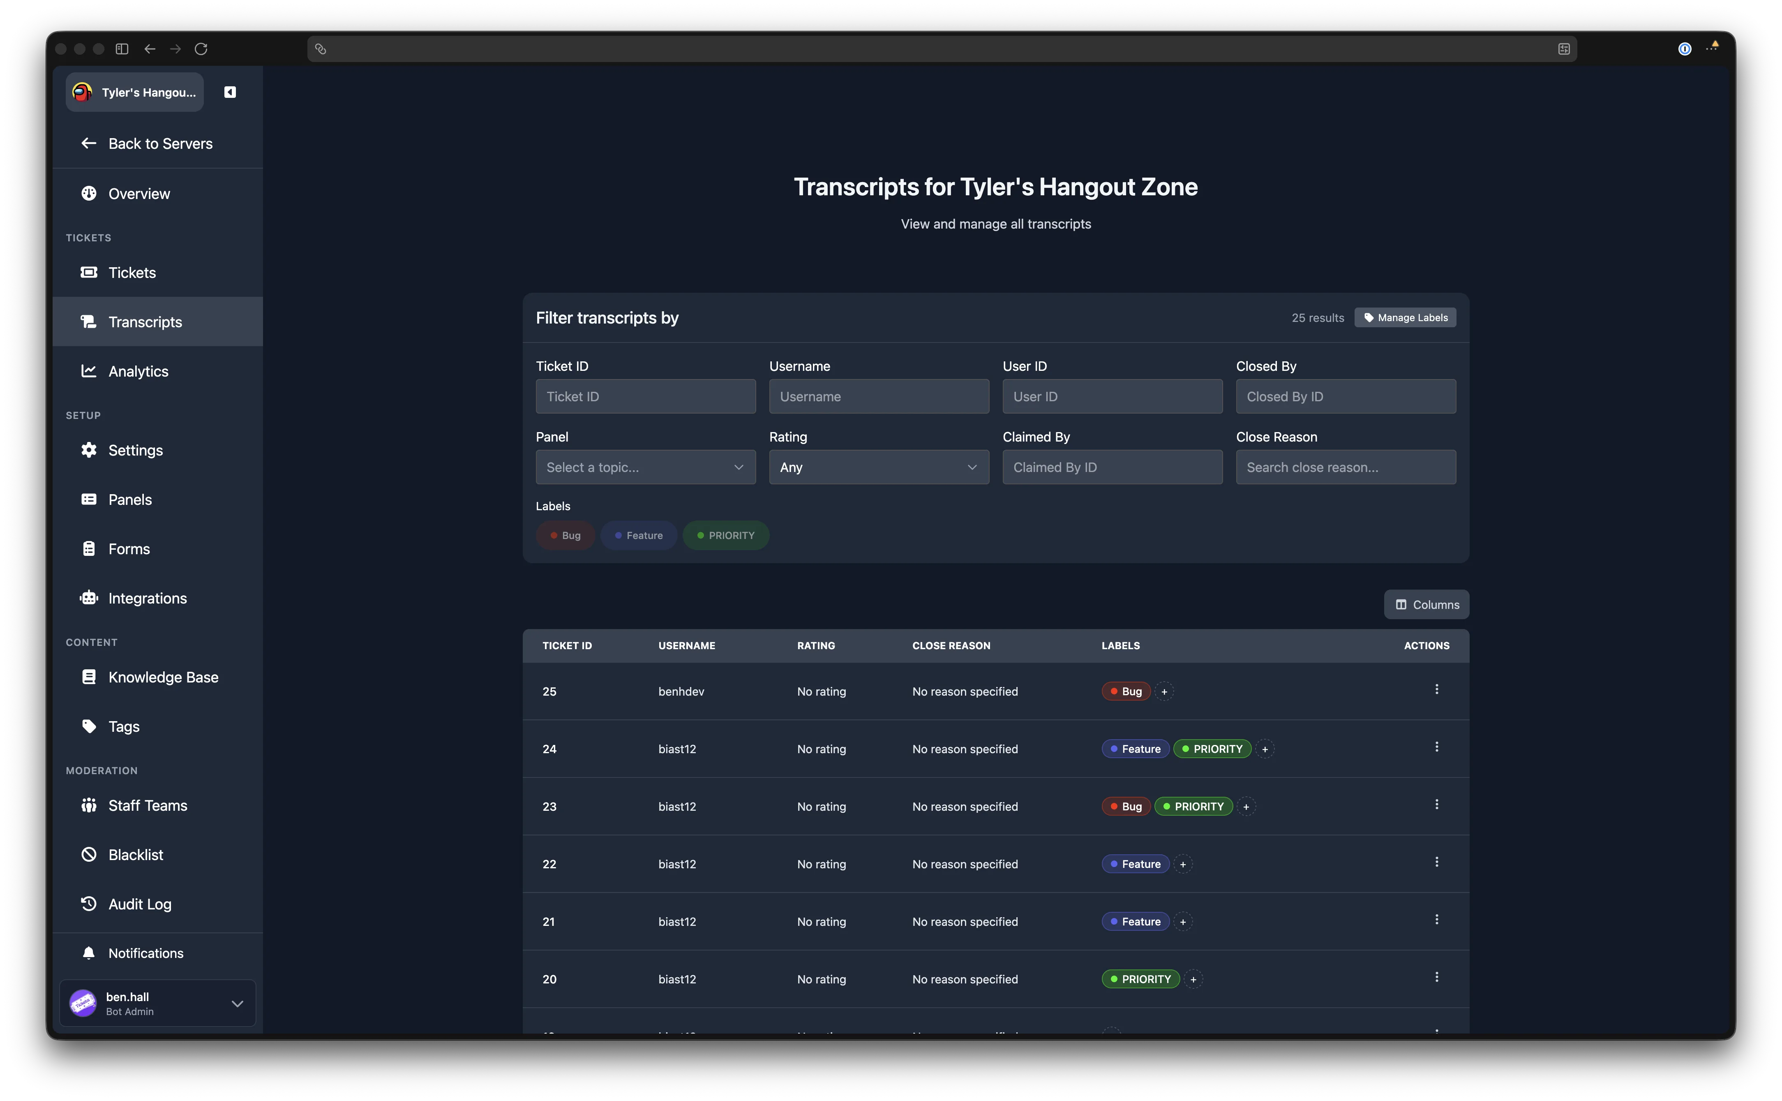Open the Columns visibility menu
This screenshot has width=1782, height=1101.
pyautogui.click(x=1426, y=604)
